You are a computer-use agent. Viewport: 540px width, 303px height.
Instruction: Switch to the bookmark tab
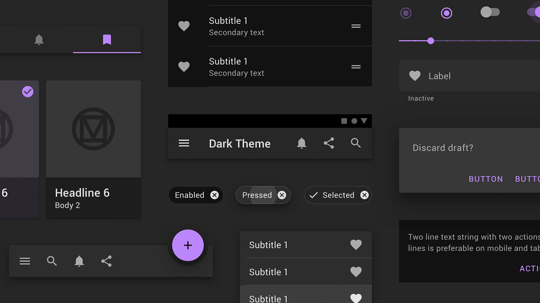click(107, 40)
